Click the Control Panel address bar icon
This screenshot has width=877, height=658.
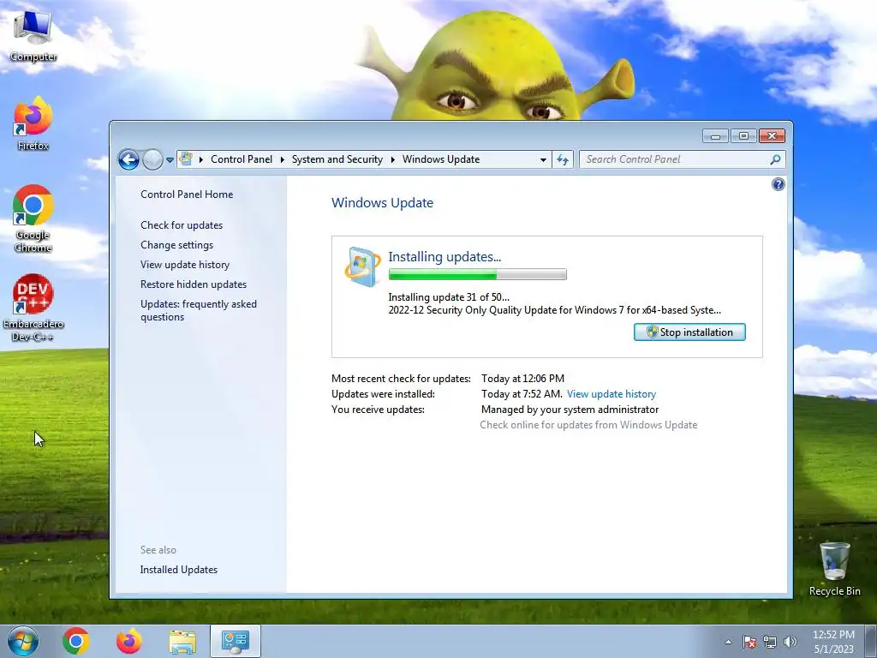point(186,159)
